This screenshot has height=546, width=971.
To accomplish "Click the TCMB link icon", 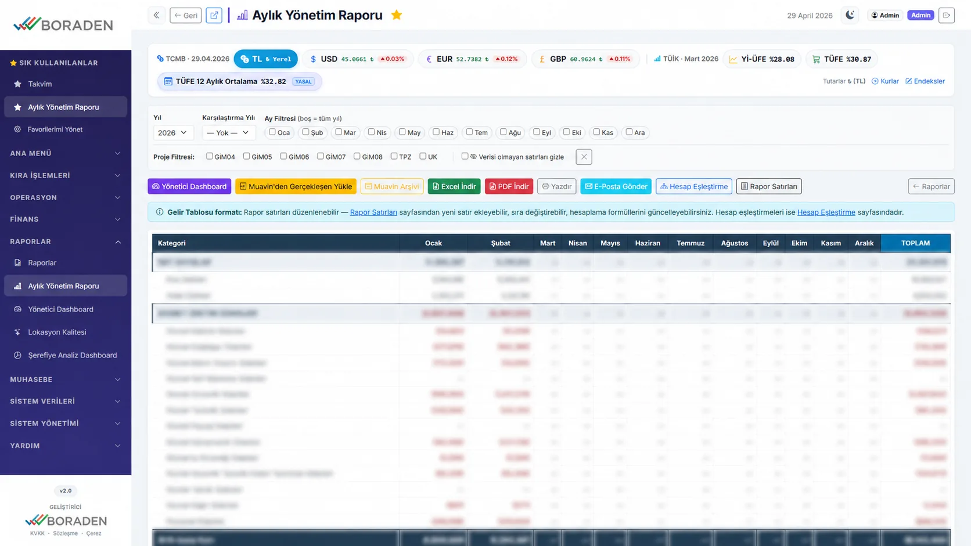I will pos(160,59).
